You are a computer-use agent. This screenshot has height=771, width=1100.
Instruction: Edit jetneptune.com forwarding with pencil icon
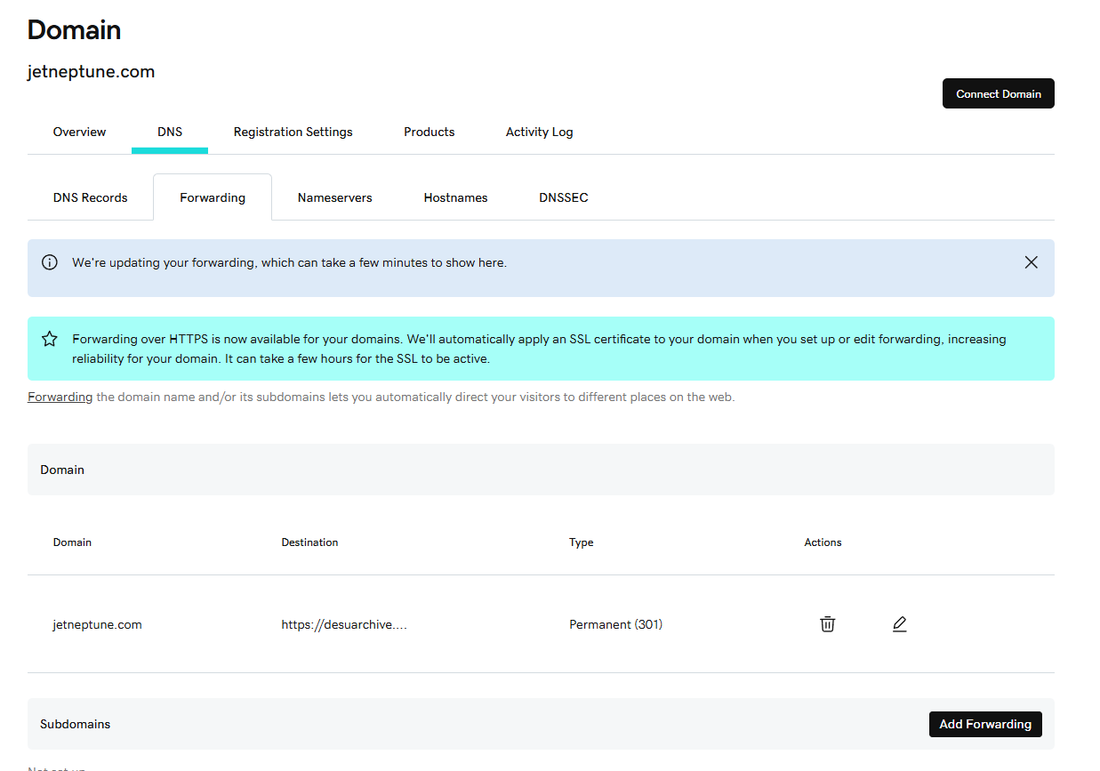[x=899, y=624]
